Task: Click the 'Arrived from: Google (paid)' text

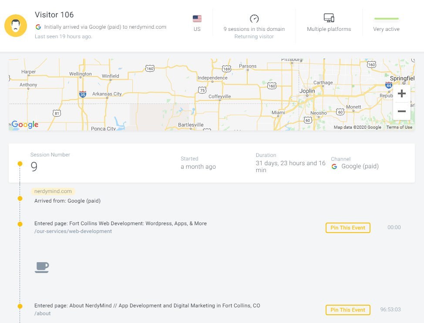Action: (x=67, y=201)
